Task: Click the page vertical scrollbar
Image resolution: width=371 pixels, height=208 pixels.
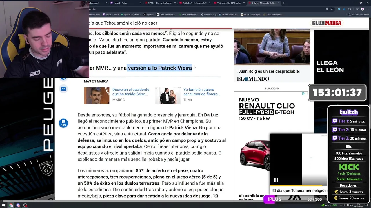Action: click(x=370, y=110)
